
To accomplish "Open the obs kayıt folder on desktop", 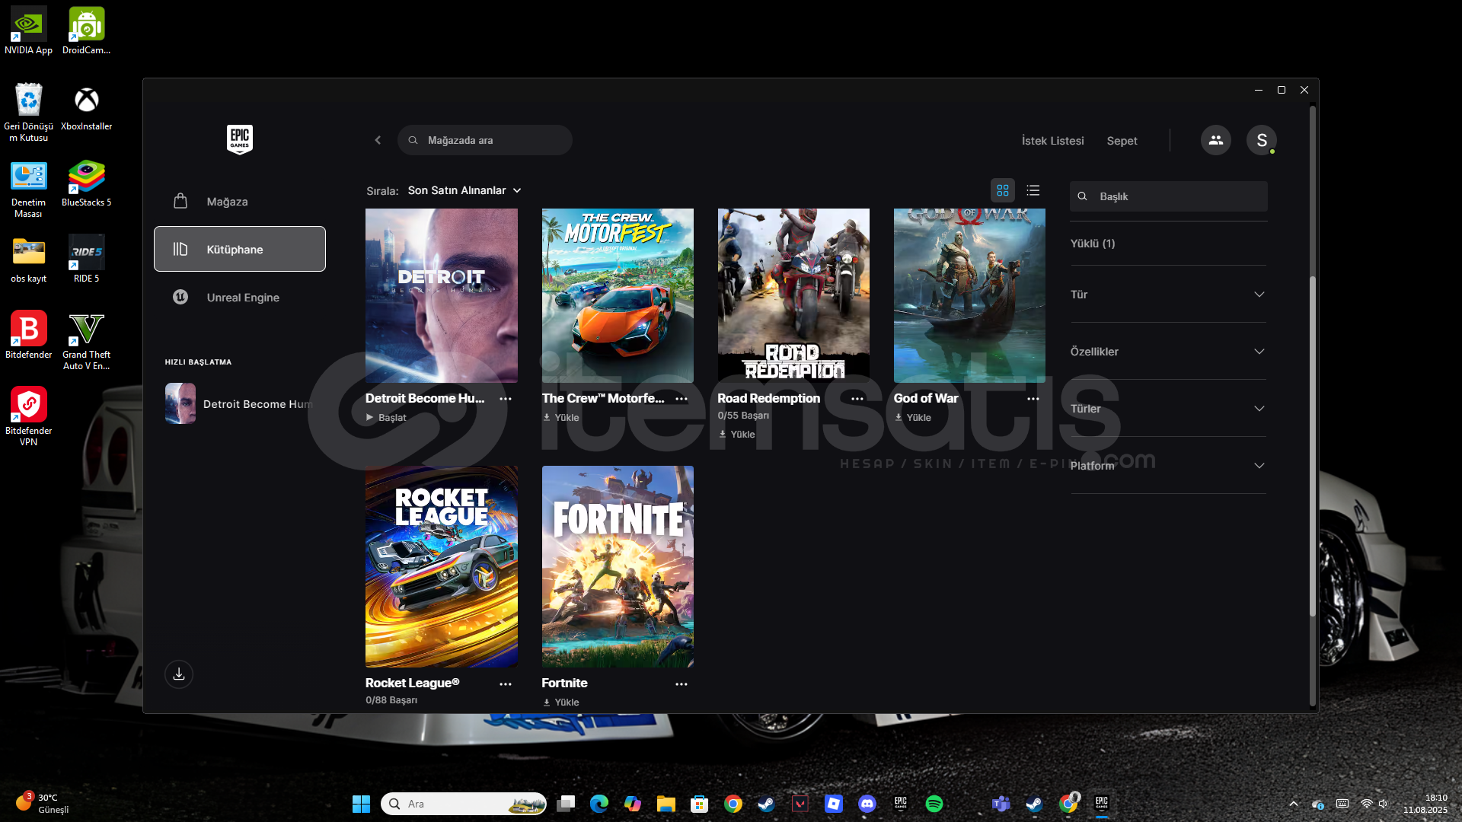I will [28, 259].
